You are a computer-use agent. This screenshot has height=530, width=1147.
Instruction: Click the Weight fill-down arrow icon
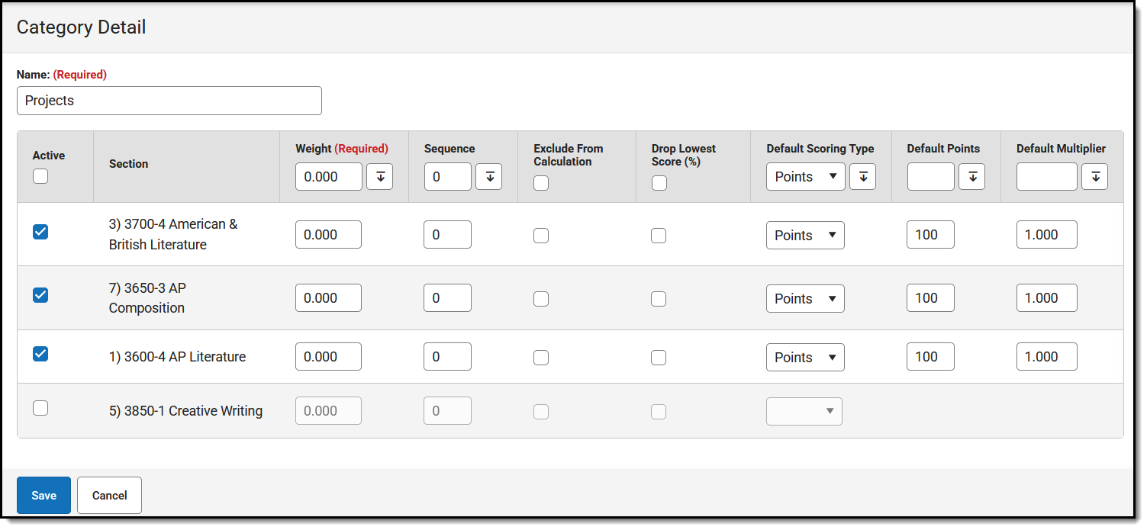pyautogui.click(x=379, y=177)
